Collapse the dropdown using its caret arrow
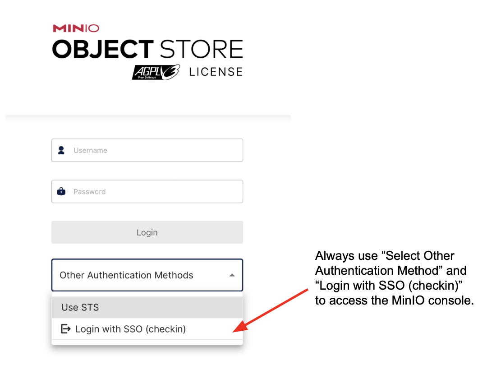The width and height of the screenshot is (487, 379). [x=232, y=275]
